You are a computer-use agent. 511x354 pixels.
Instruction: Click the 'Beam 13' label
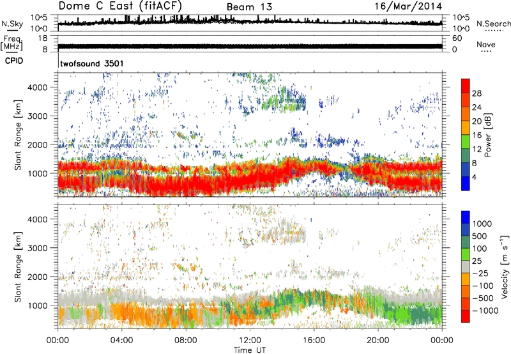tap(249, 7)
